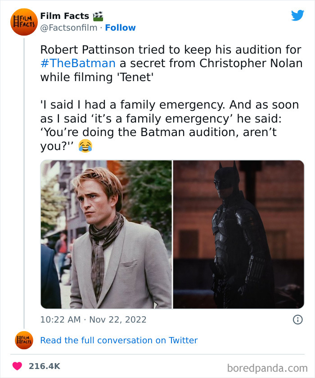This screenshot has height=378, width=315.
Task: Open the Film Facts profile avatar
Action: click(x=23, y=21)
